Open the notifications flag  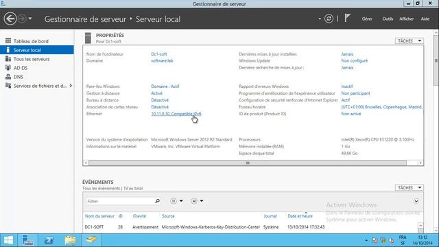[x=347, y=19]
